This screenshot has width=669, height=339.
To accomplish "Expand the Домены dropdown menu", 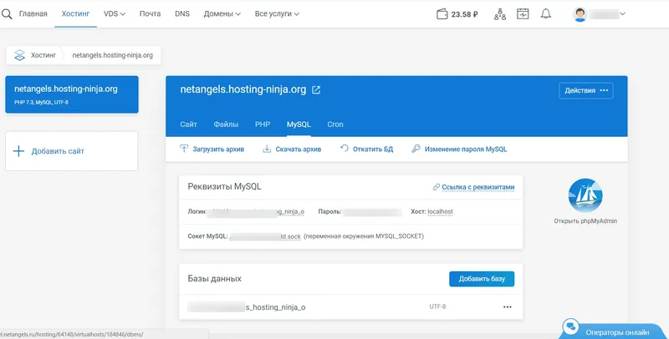I will [x=222, y=13].
